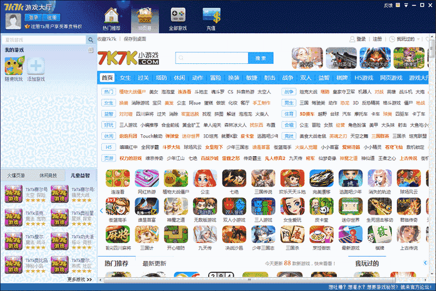Screen dimensions: 436x291
Task: Open 网页游戏 in the blue nav bar
Action: pyautogui.click(x=391, y=78)
